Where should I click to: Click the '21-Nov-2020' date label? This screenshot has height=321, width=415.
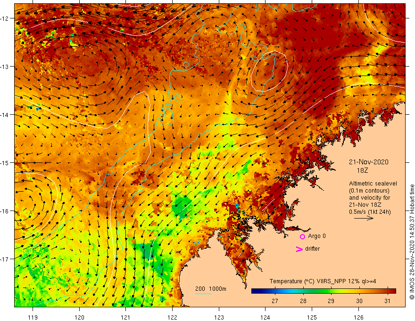368,162
